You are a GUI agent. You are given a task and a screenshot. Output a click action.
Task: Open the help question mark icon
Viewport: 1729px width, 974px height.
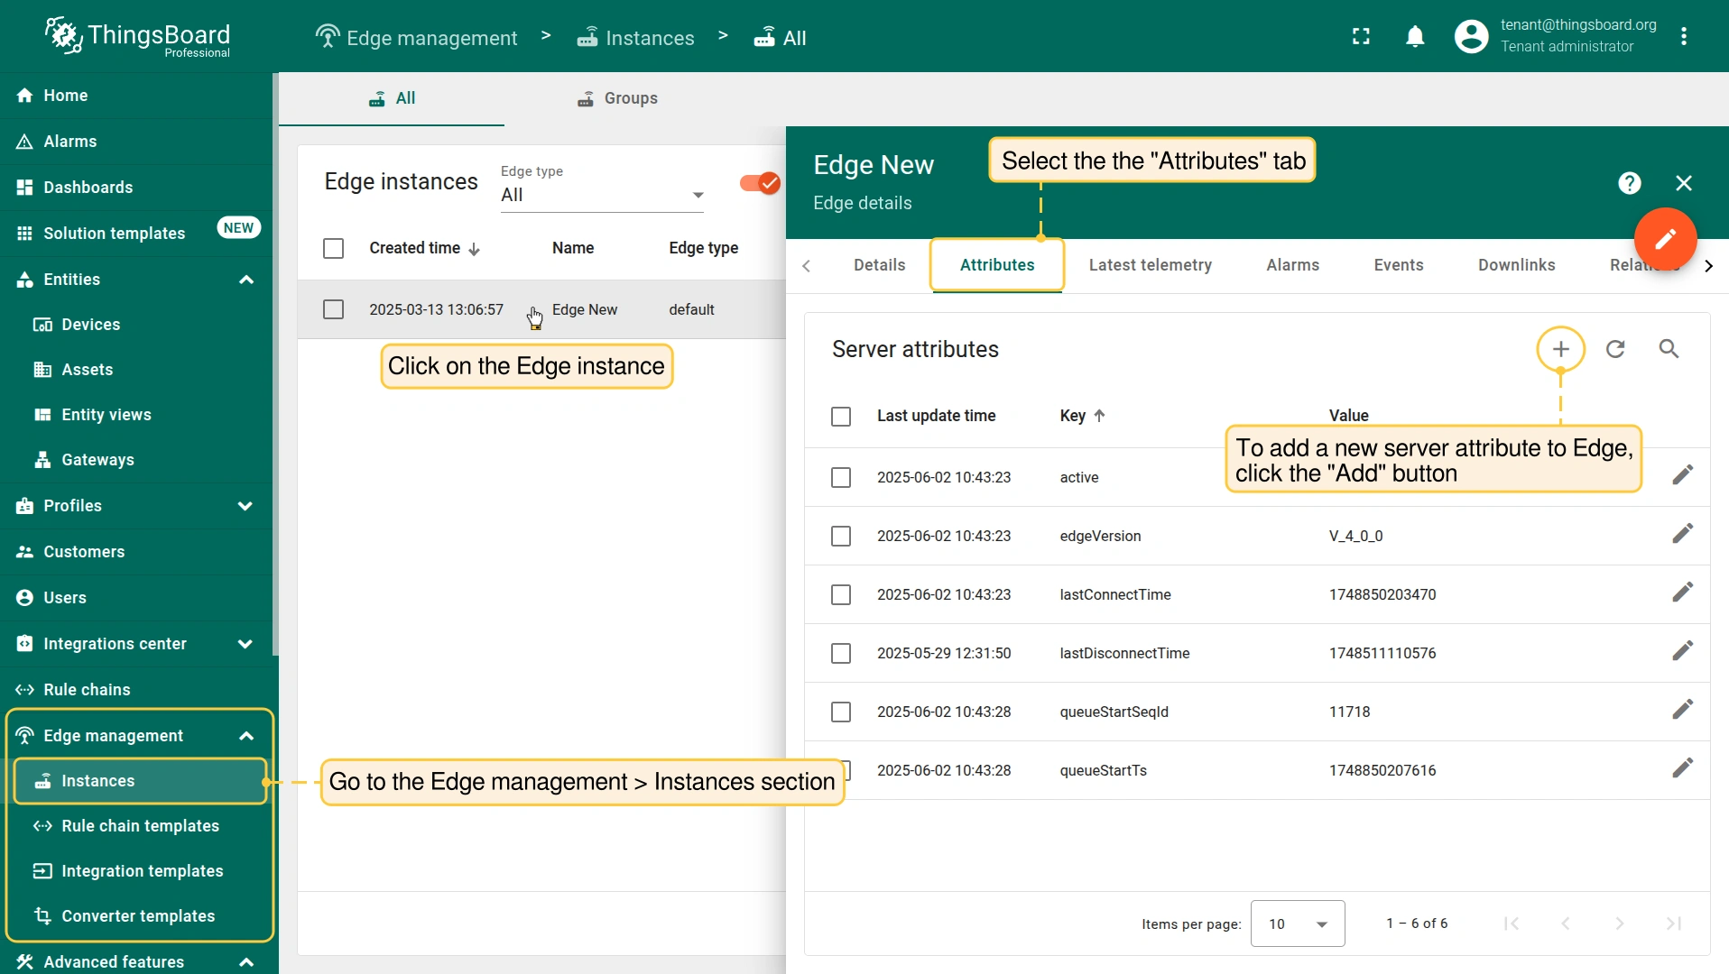coord(1629,183)
